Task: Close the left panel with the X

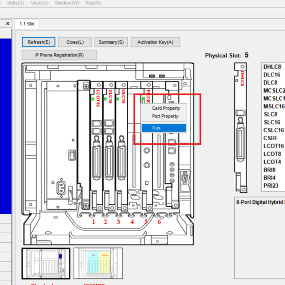Action: point(8,23)
